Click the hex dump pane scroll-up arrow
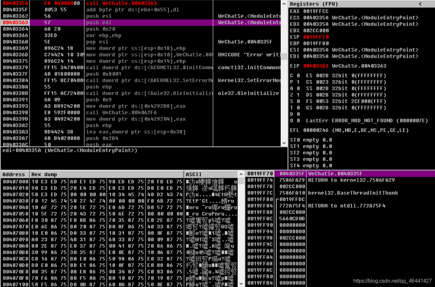This screenshot has width=435, height=287. tap(241, 174)
